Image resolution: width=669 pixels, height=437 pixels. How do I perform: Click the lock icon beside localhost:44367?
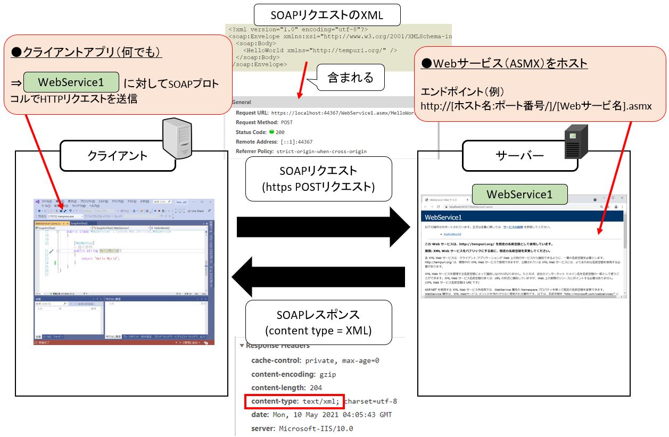click(x=446, y=206)
